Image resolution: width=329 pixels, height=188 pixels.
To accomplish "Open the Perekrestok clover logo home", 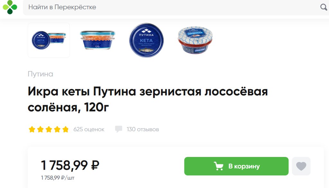I will pos(10,7).
